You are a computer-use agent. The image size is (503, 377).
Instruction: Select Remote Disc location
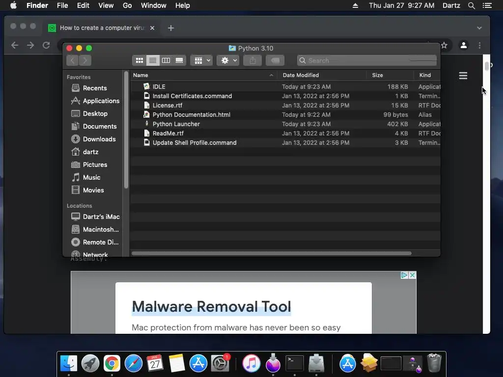[95, 242]
